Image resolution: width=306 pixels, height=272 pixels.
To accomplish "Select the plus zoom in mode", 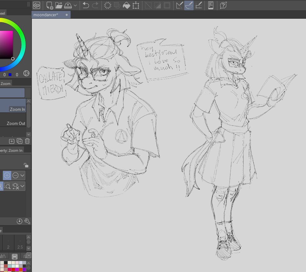I will tap(7, 175).
